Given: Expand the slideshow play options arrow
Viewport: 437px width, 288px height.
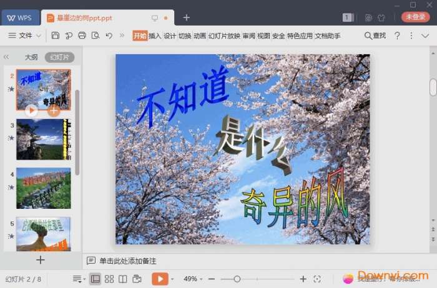Looking at the screenshot, I should [x=173, y=279].
